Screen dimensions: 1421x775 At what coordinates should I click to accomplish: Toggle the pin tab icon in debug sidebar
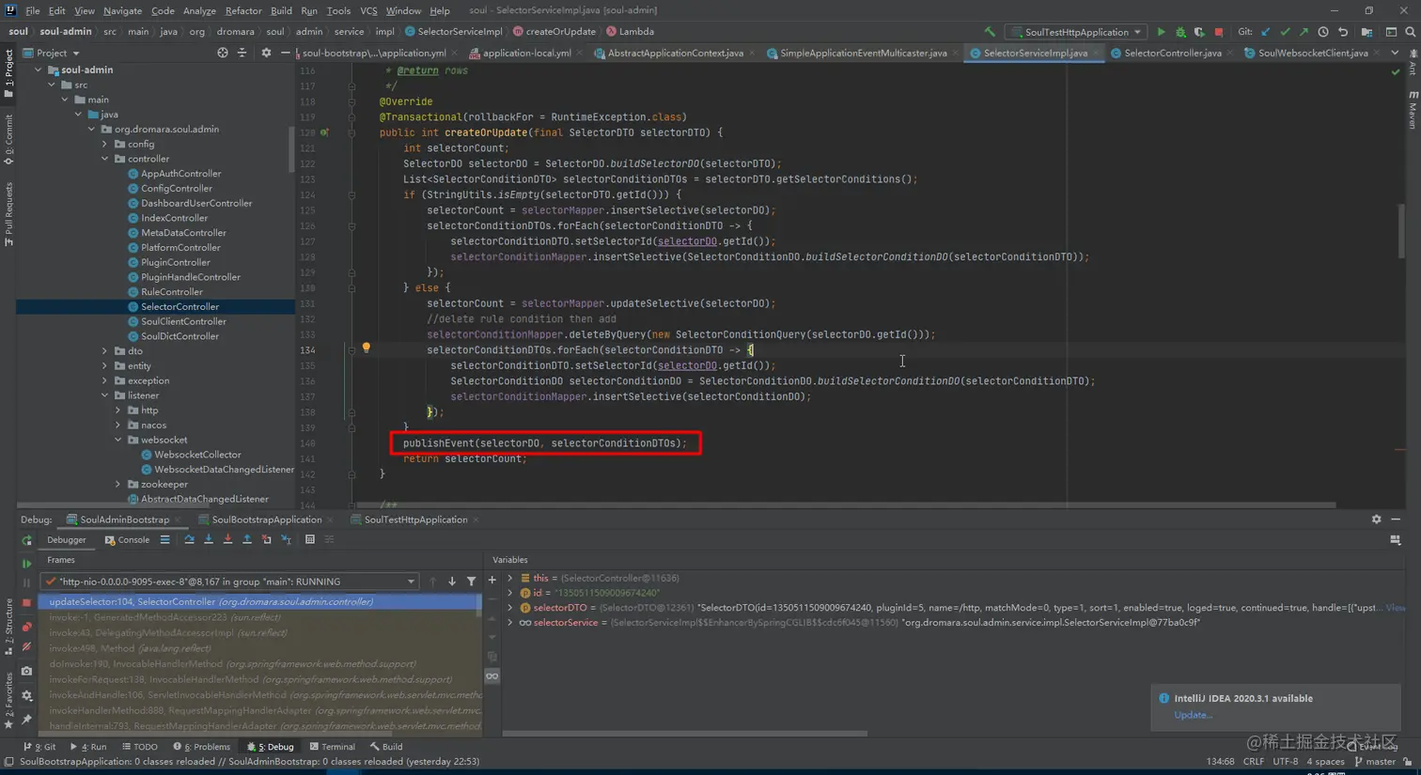[26, 720]
